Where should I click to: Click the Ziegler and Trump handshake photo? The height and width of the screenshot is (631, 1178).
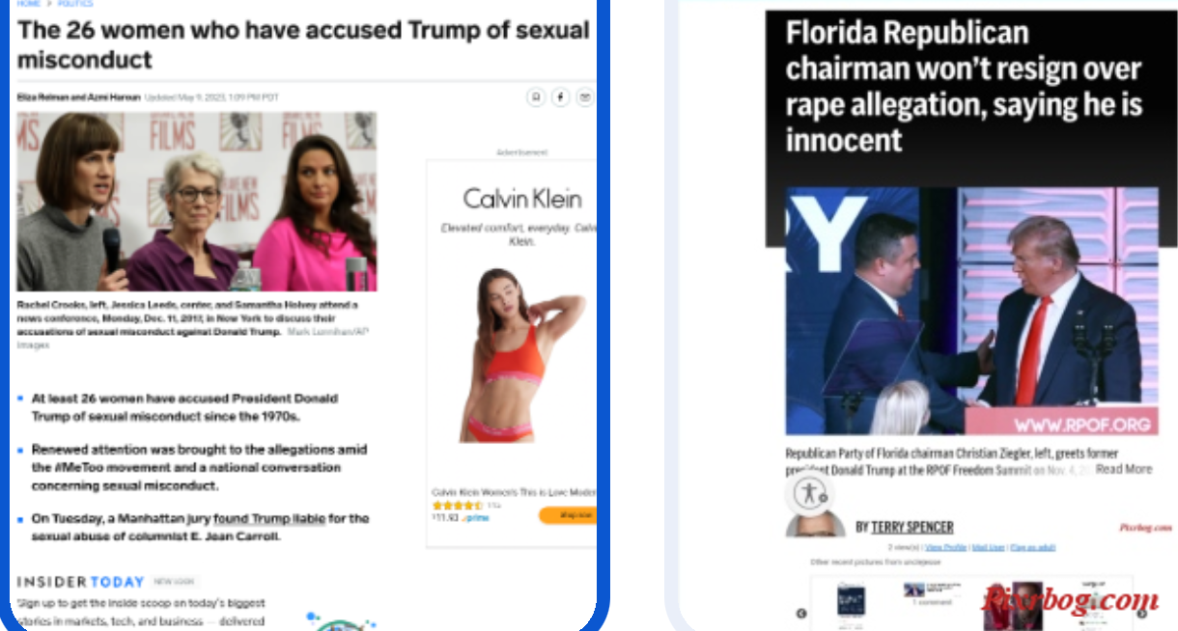point(971,311)
